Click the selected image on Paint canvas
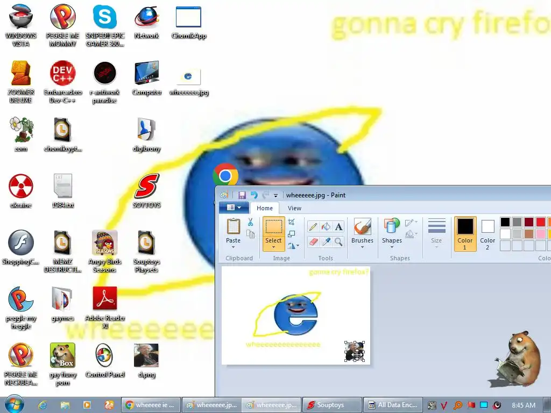Image resolution: width=551 pixels, height=413 pixels. (x=354, y=351)
